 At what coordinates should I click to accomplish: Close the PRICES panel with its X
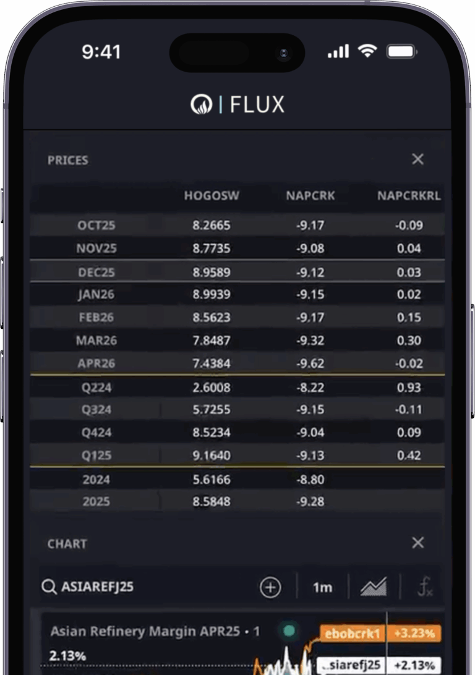pos(417,159)
